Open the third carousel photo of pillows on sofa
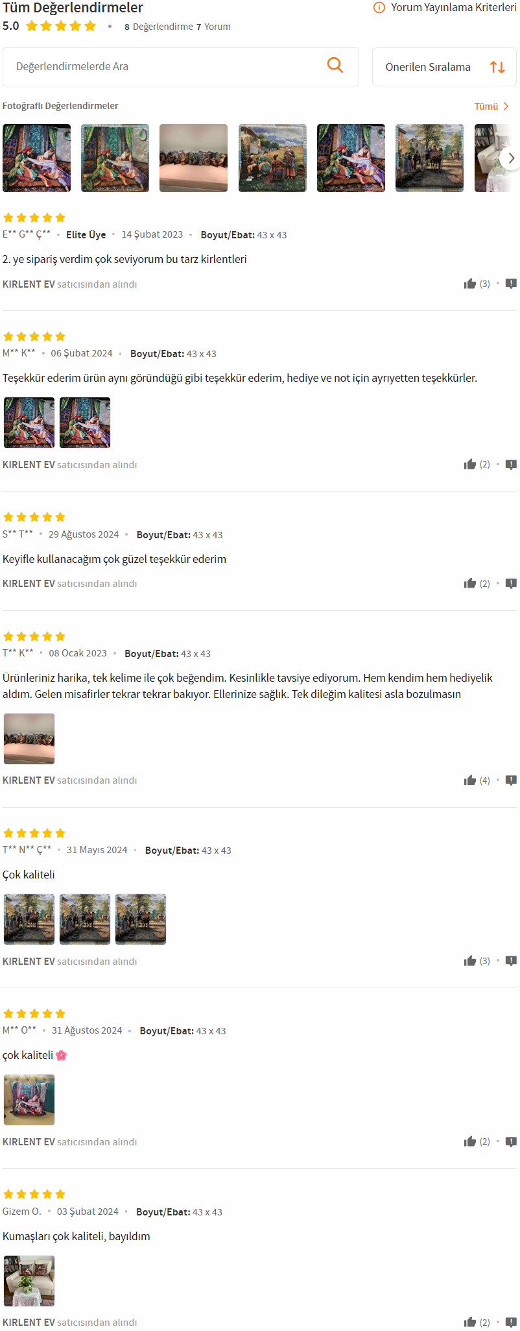The image size is (520, 1331). point(194,158)
